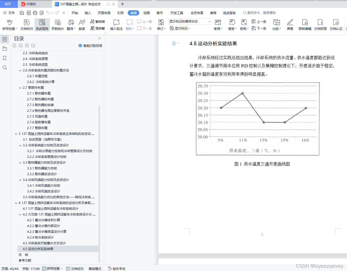Select TOC entry 2.7.4 散热器与周边零部件关系
347x271 pixels.
(x=48, y=111)
